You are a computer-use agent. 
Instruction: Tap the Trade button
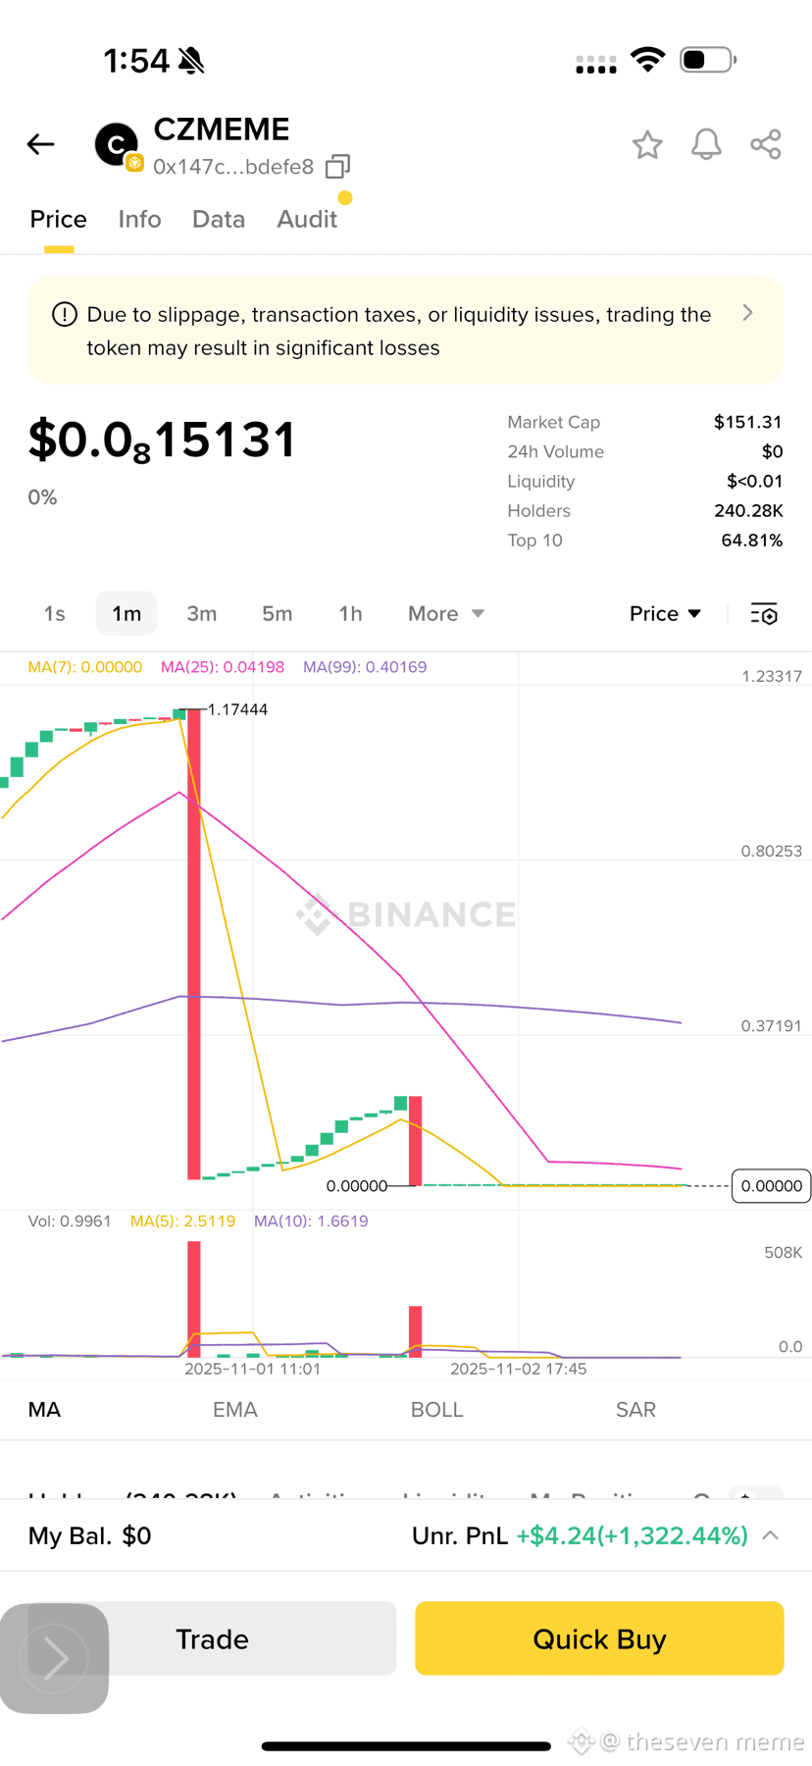(x=212, y=1638)
